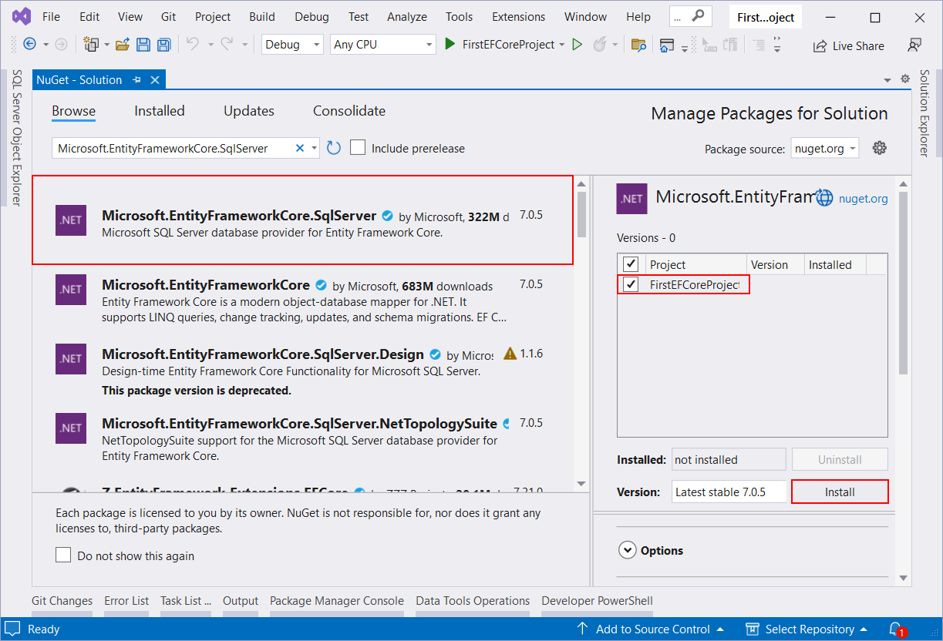Open the nuget.org package source dropdown
Viewport: 943px width, 641px height.
coord(825,149)
